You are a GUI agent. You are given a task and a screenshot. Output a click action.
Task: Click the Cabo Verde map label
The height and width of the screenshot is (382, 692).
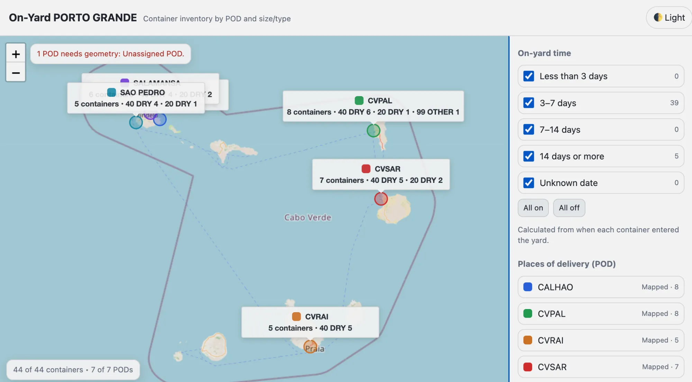[308, 217]
